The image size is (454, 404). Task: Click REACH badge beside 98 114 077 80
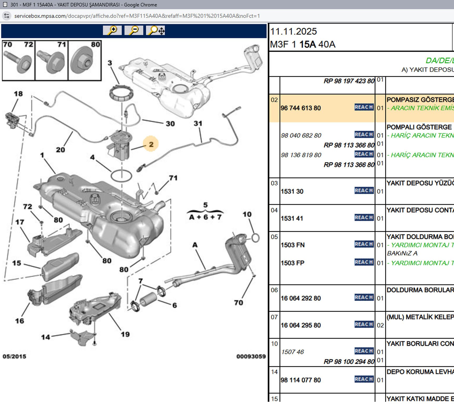[x=364, y=379]
